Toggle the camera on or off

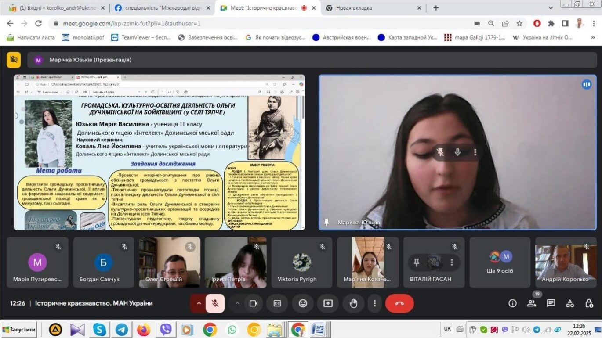click(x=253, y=303)
